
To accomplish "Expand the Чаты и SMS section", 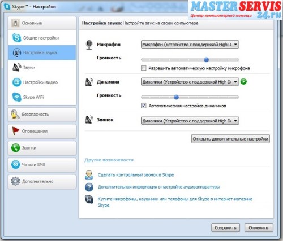I will coord(42,165).
